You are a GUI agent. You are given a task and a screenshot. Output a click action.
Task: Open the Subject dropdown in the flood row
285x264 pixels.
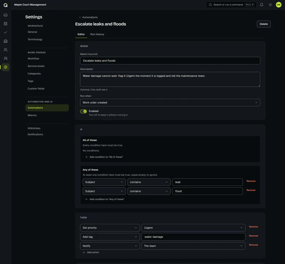pyautogui.click(x=104, y=191)
